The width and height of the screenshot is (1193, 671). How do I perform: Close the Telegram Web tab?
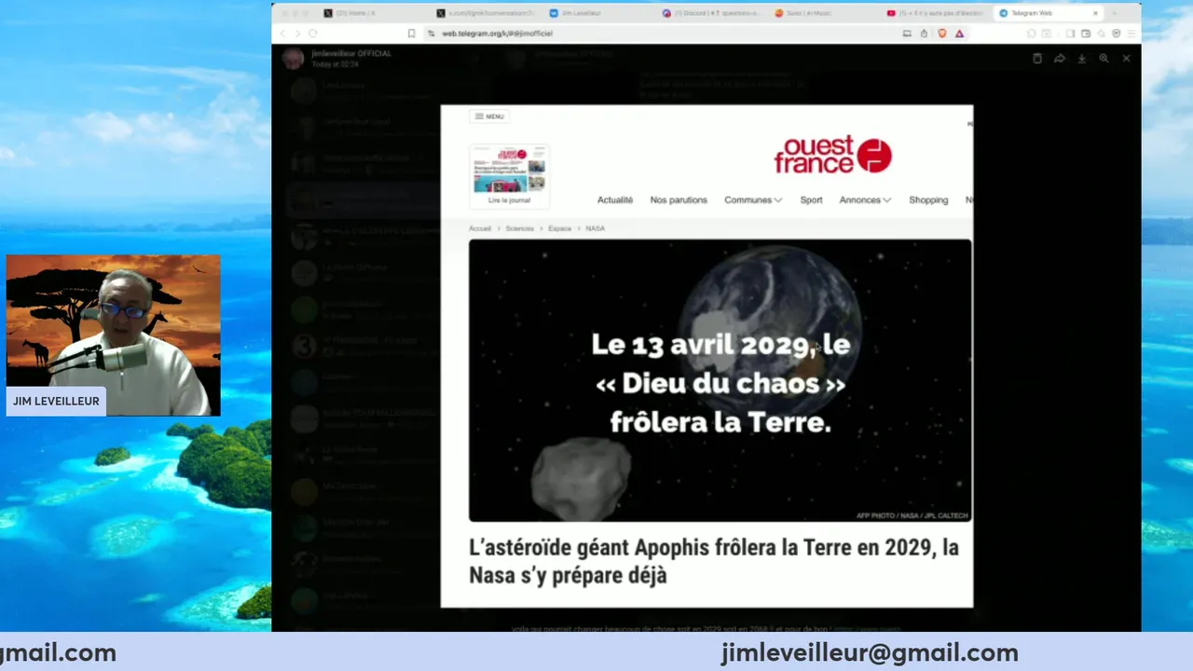[1095, 13]
